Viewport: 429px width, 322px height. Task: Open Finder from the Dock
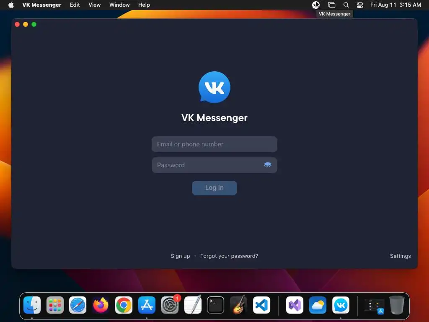click(x=32, y=305)
